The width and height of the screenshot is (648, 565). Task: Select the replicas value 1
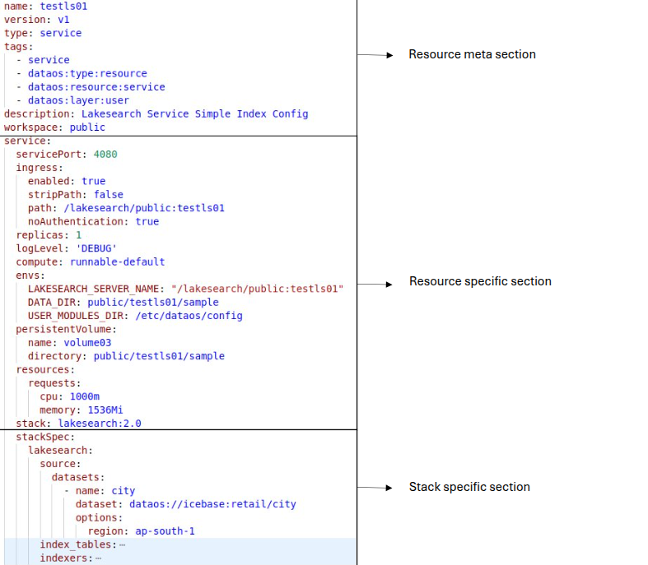78,235
